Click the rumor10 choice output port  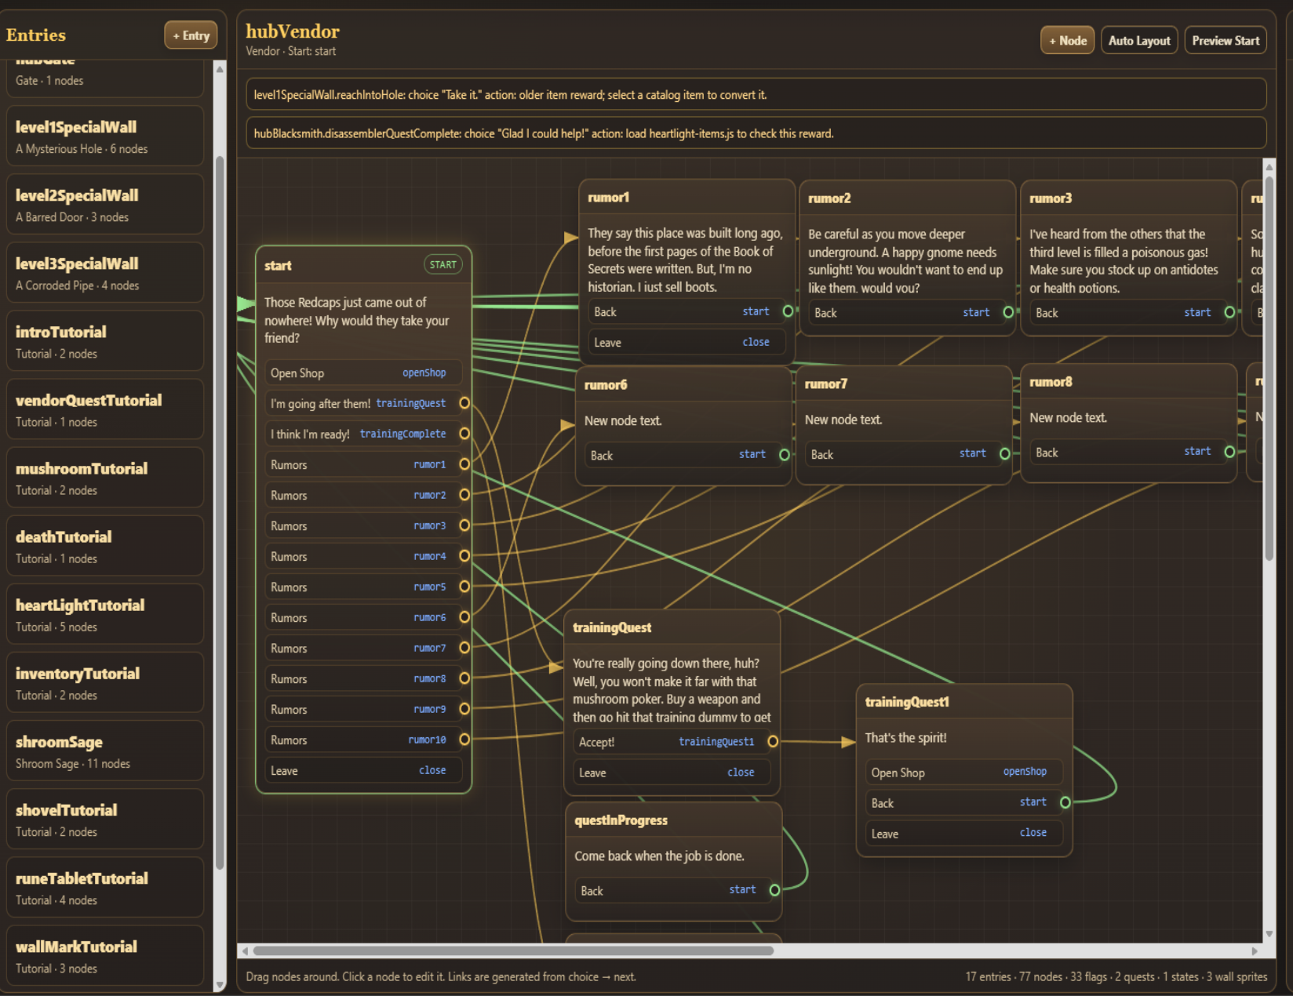coord(464,740)
